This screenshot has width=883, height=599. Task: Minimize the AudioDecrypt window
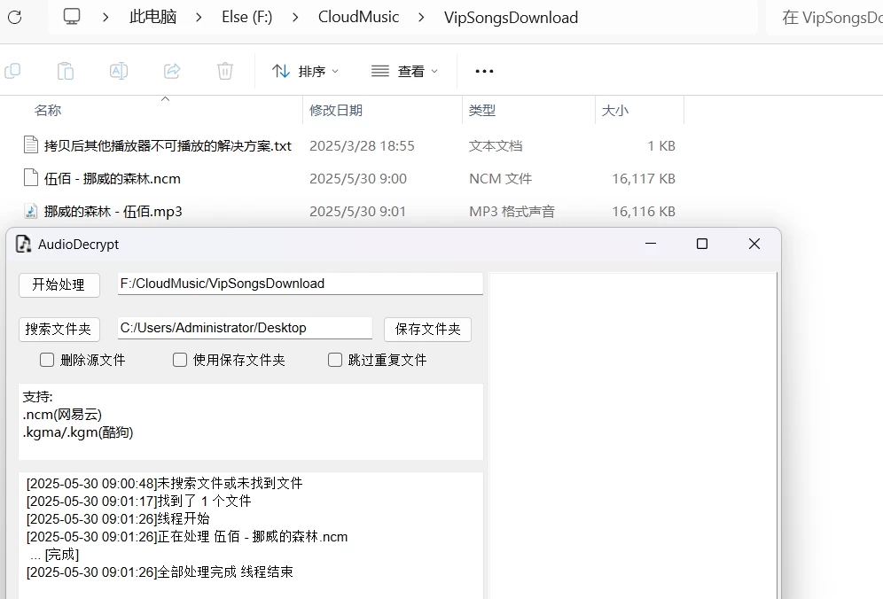point(651,244)
